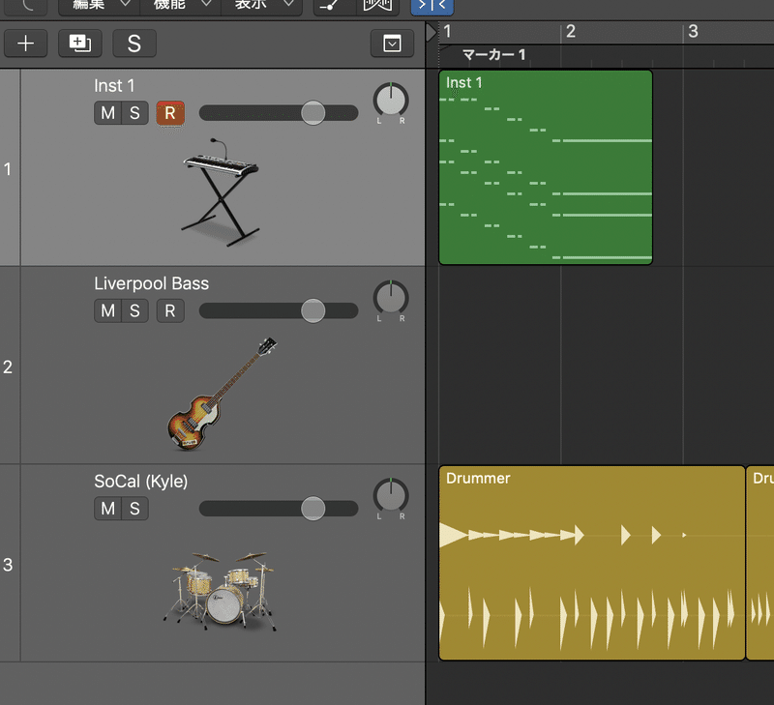Click the drum kit icon on track 3
The image size is (774, 705).
click(x=221, y=591)
